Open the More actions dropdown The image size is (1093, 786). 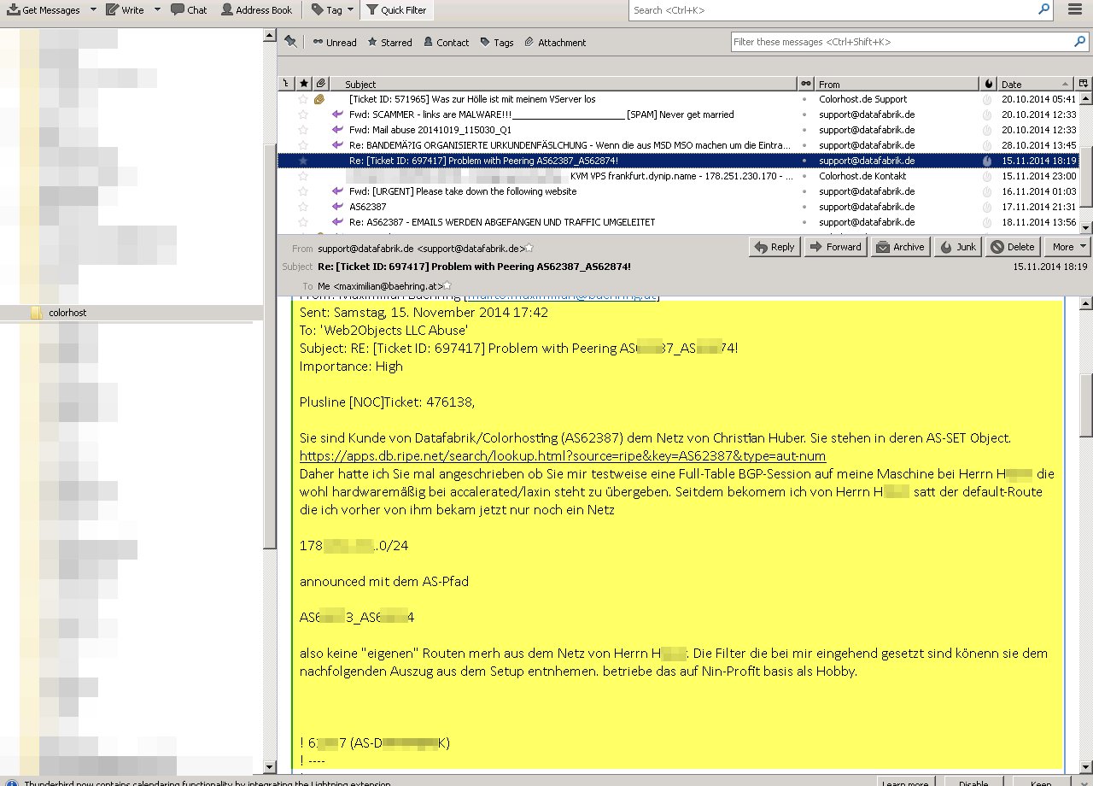click(1067, 247)
